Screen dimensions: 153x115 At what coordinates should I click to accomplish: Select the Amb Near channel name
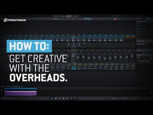coord(84,68)
